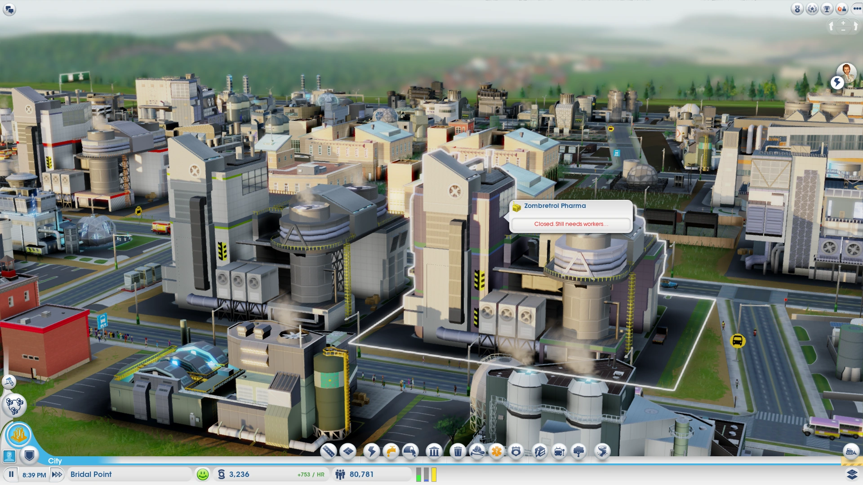Open the Mass Transit bus menu
This screenshot has width=863, height=485.
[x=559, y=451]
